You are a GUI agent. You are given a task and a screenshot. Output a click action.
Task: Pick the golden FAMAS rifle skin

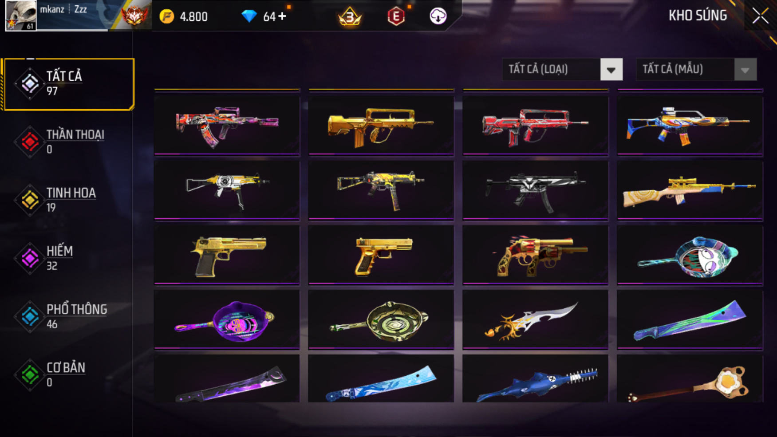coord(381,126)
